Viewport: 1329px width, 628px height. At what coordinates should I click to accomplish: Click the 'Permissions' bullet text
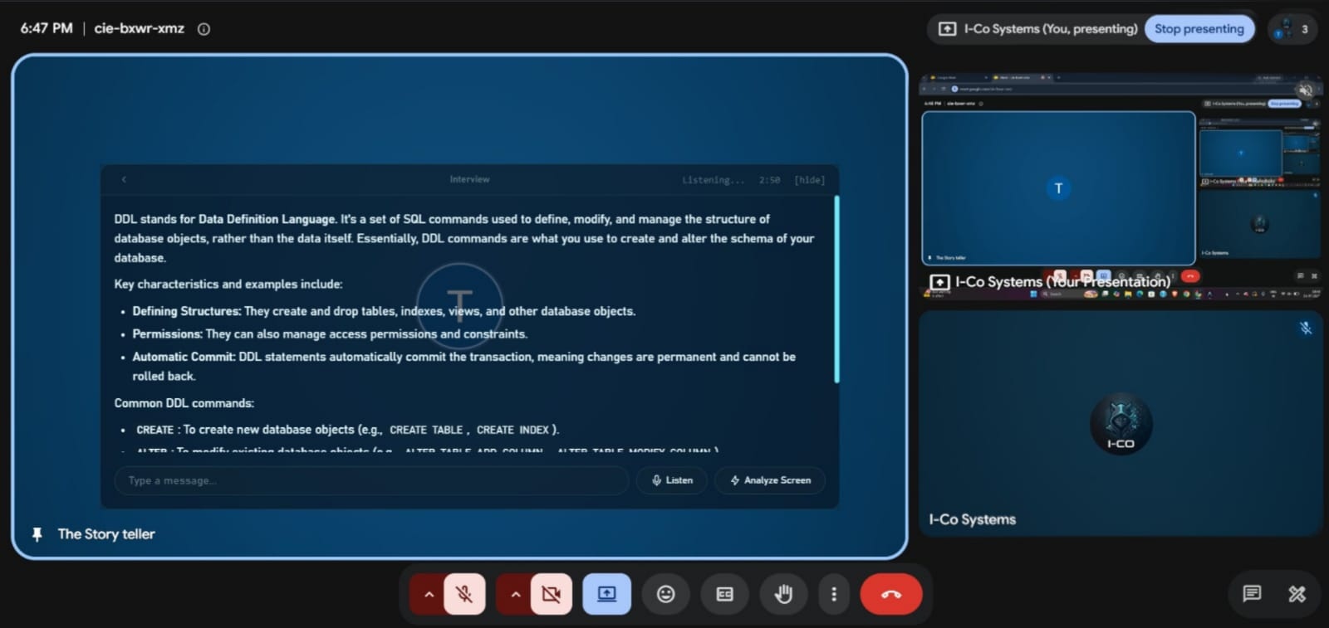[330, 333]
